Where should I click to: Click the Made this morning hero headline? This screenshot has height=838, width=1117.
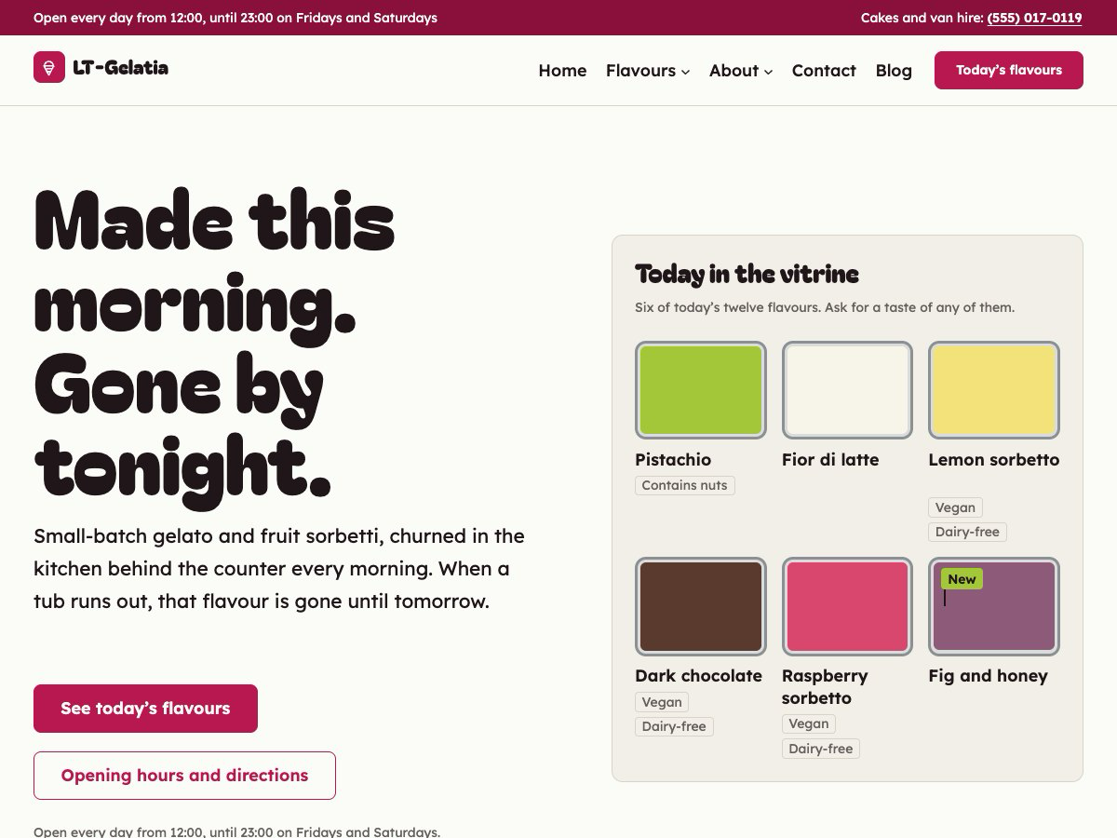pos(214,348)
